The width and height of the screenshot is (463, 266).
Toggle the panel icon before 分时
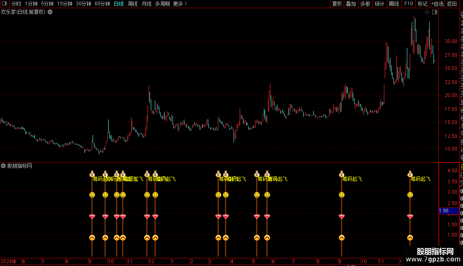coord(5,4)
